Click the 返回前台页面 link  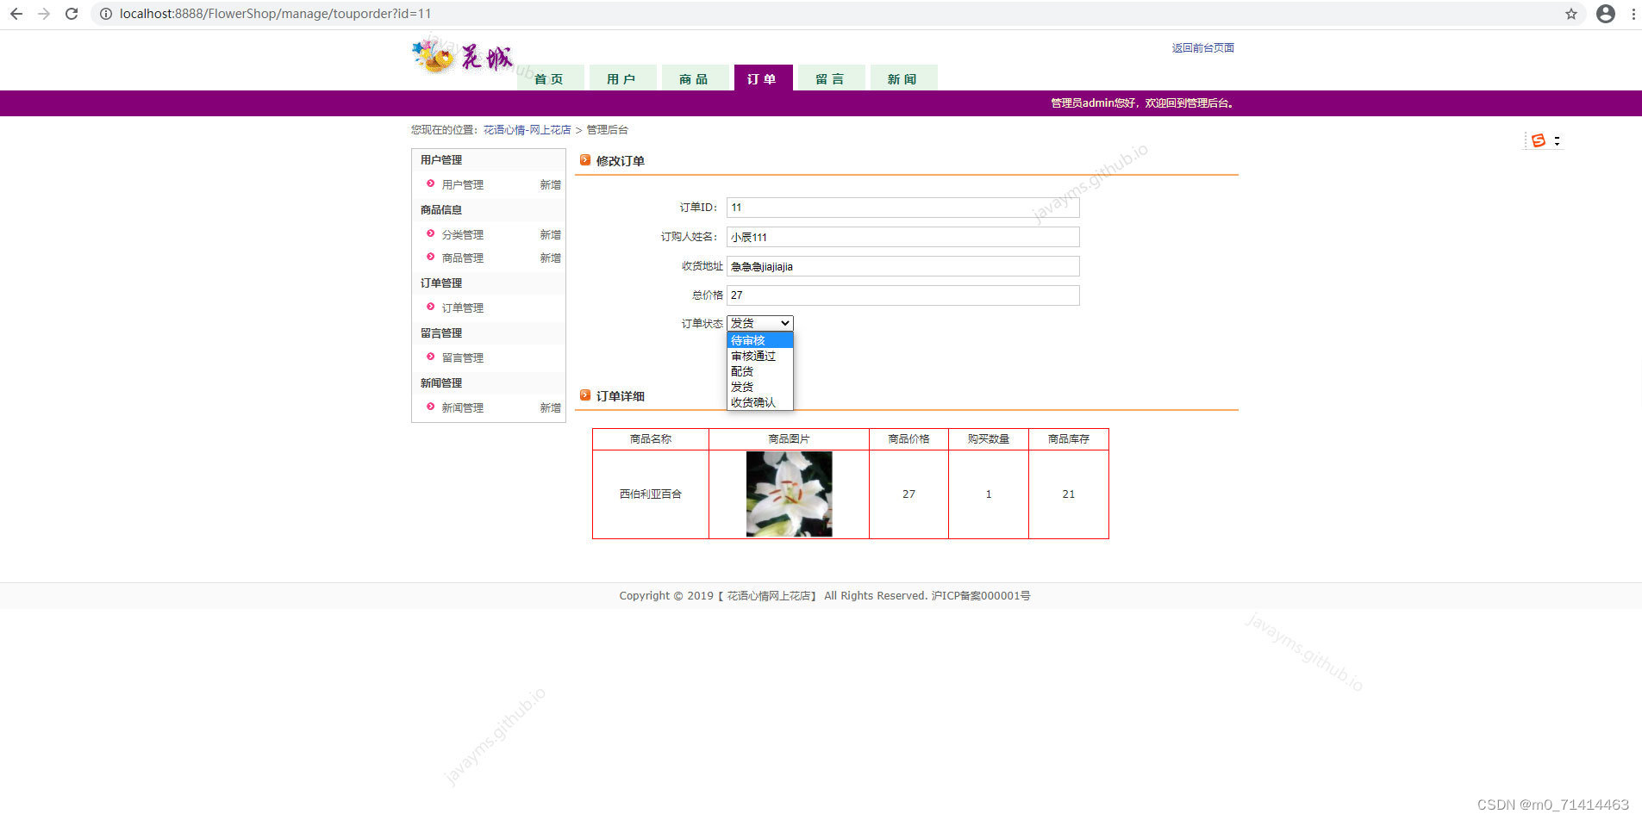pos(1203,48)
